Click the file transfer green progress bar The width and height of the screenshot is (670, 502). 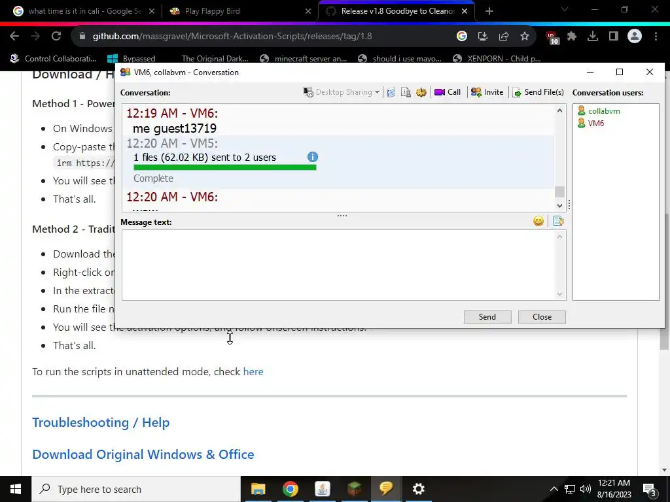(225, 168)
